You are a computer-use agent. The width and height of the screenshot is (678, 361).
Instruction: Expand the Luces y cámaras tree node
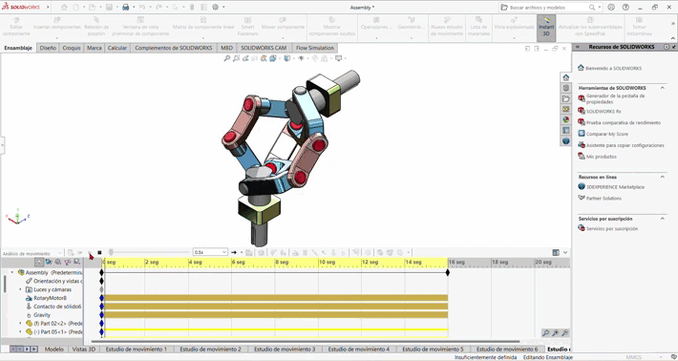pyautogui.click(x=20, y=289)
